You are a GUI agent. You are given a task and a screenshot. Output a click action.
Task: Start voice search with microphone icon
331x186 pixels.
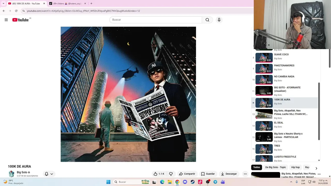pyautogui.click(x=219, y=20)
